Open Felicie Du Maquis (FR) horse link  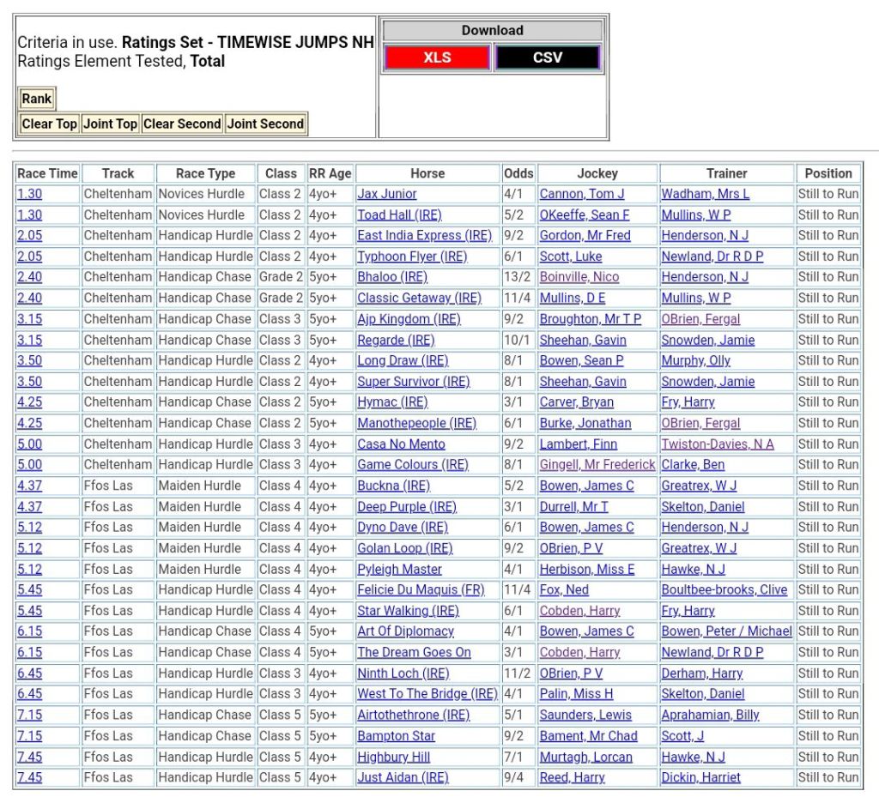[421, 590]
